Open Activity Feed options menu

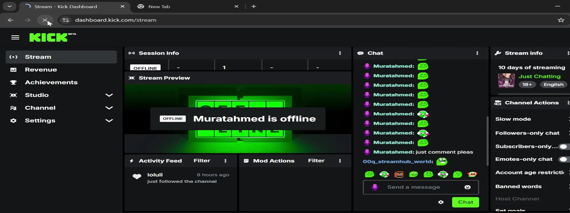click(x=225, y=161)
